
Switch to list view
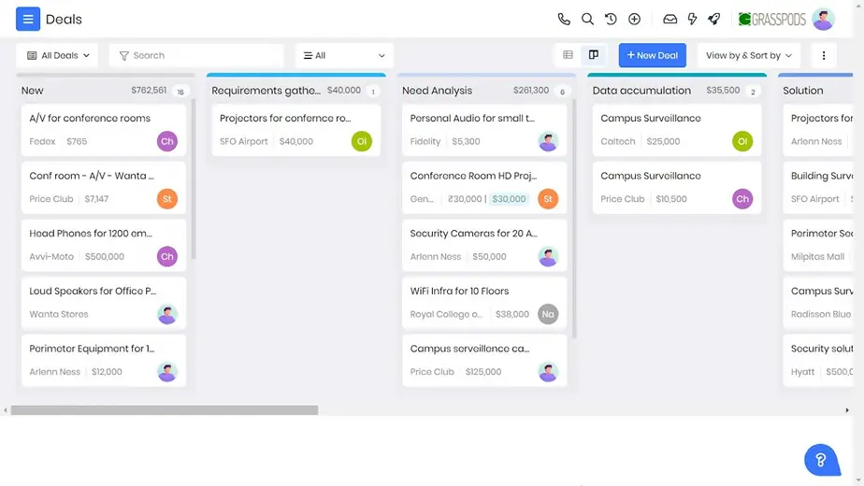point(568,55)
